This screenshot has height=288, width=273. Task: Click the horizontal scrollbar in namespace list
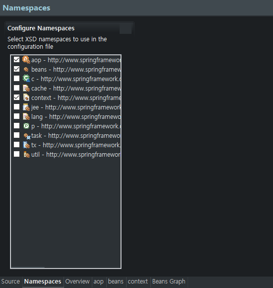(x=28, y=267)
